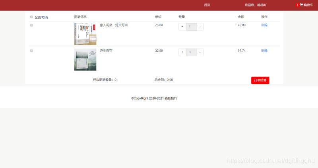Click the ©CopyRight 2020-2021 footer text
This screenshot has width=318, height=168.
coord(154,98)
